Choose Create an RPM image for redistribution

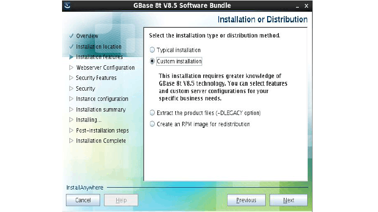[x=152, y=124]
